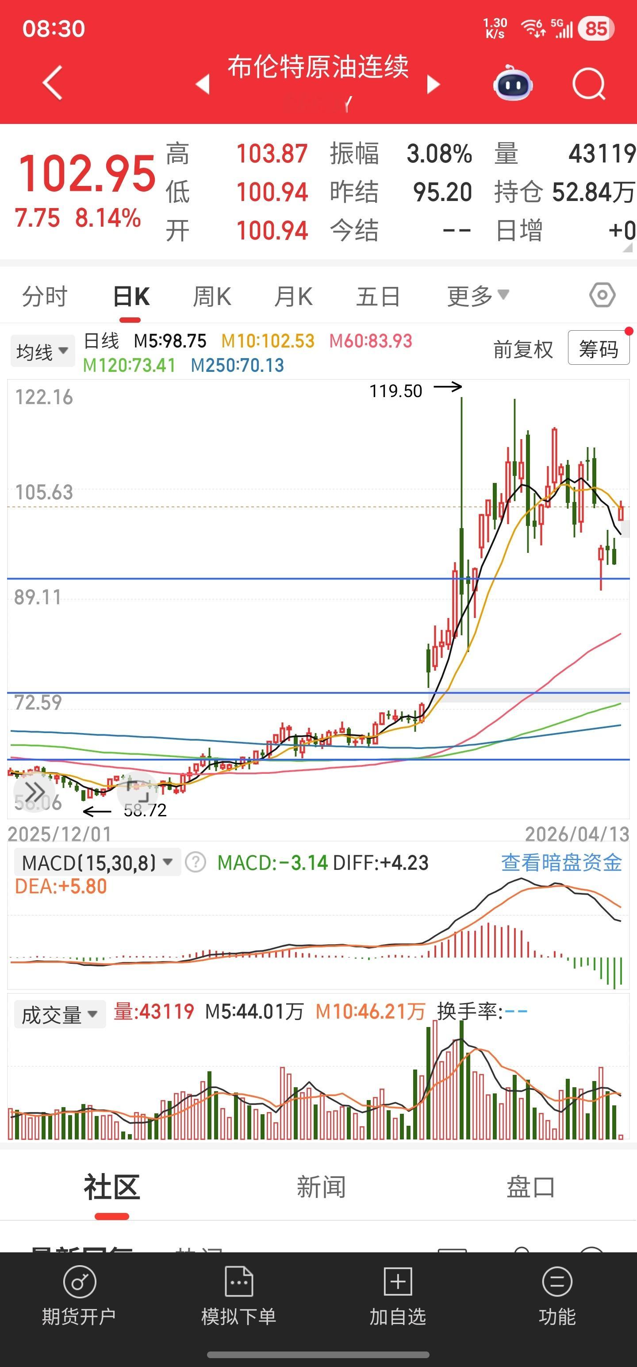
Task: Open the 成交量 indicator dropdown
Action: 59,1014
